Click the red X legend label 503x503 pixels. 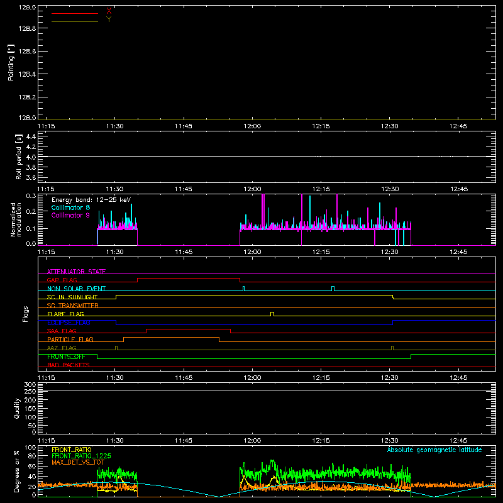coord(109,11)
